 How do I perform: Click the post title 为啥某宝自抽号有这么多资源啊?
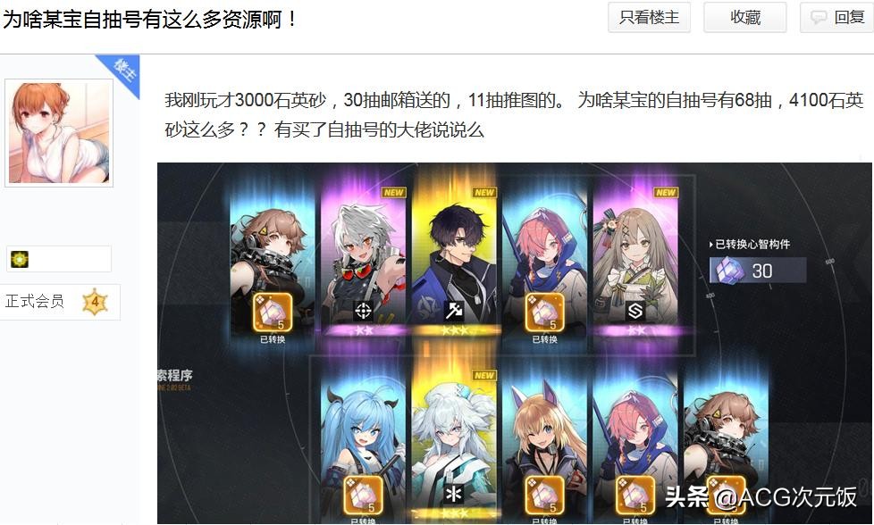(150, 20)
